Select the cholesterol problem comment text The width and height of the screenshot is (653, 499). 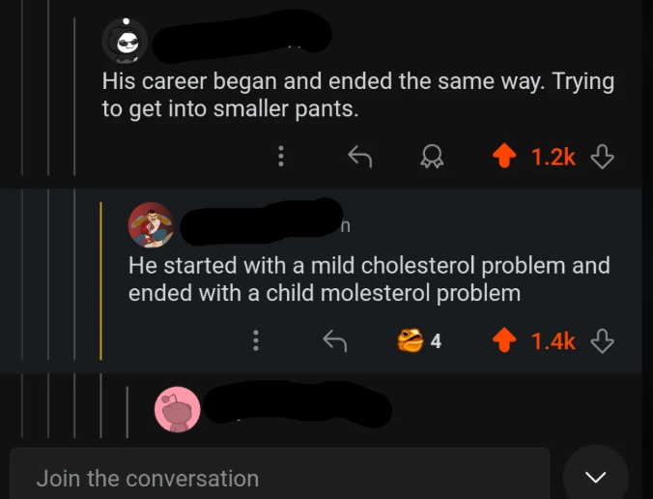coord(369,279)
